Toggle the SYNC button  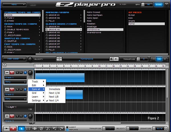pyautogui.click(x=158, y=5)
